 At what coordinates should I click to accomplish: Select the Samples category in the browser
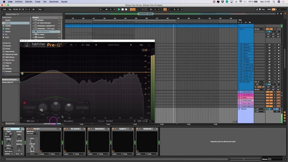8,69
